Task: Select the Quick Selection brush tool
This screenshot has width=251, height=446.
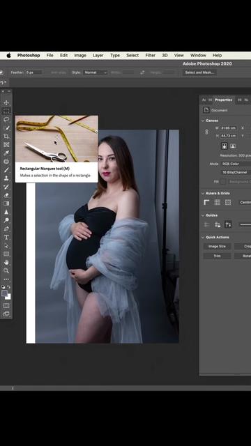Action: (x=6, y=128)
